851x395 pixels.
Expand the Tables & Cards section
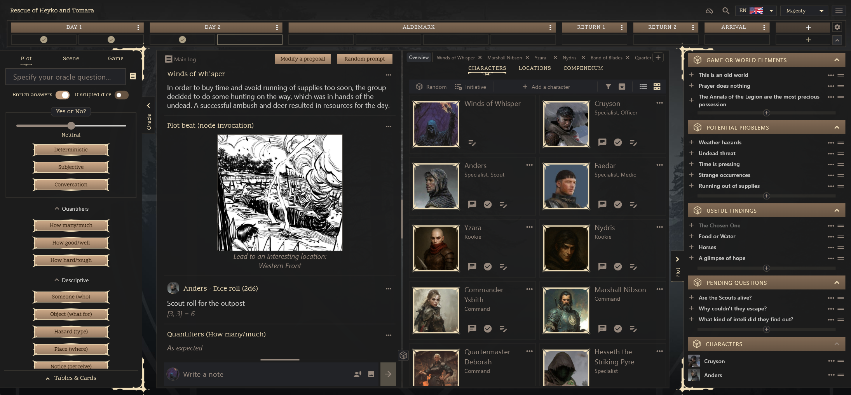pyautogui.click(x=71, y=378)
